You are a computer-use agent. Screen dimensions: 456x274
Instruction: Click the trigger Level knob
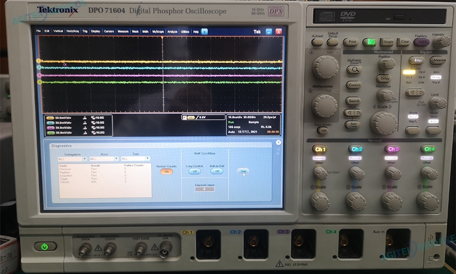pyautogui.click(x=437, y=103)
